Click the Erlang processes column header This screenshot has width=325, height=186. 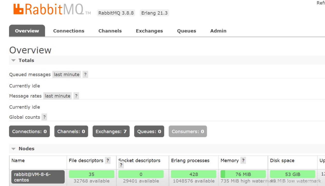(190, 161)
